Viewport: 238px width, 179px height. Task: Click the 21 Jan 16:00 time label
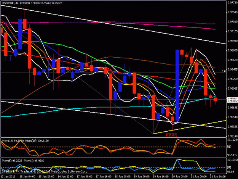[218, 177]
